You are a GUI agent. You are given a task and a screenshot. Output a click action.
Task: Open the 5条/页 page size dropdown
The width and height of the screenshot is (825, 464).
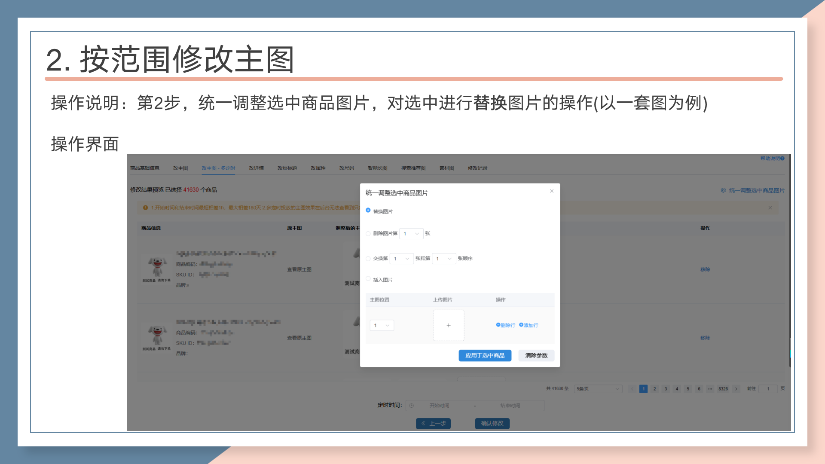[598, 389]
